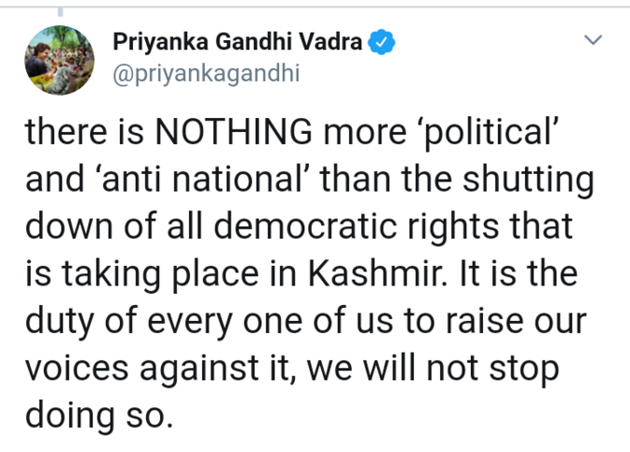Click the word NOTHING in the tweet

click(x=226, y=134)
